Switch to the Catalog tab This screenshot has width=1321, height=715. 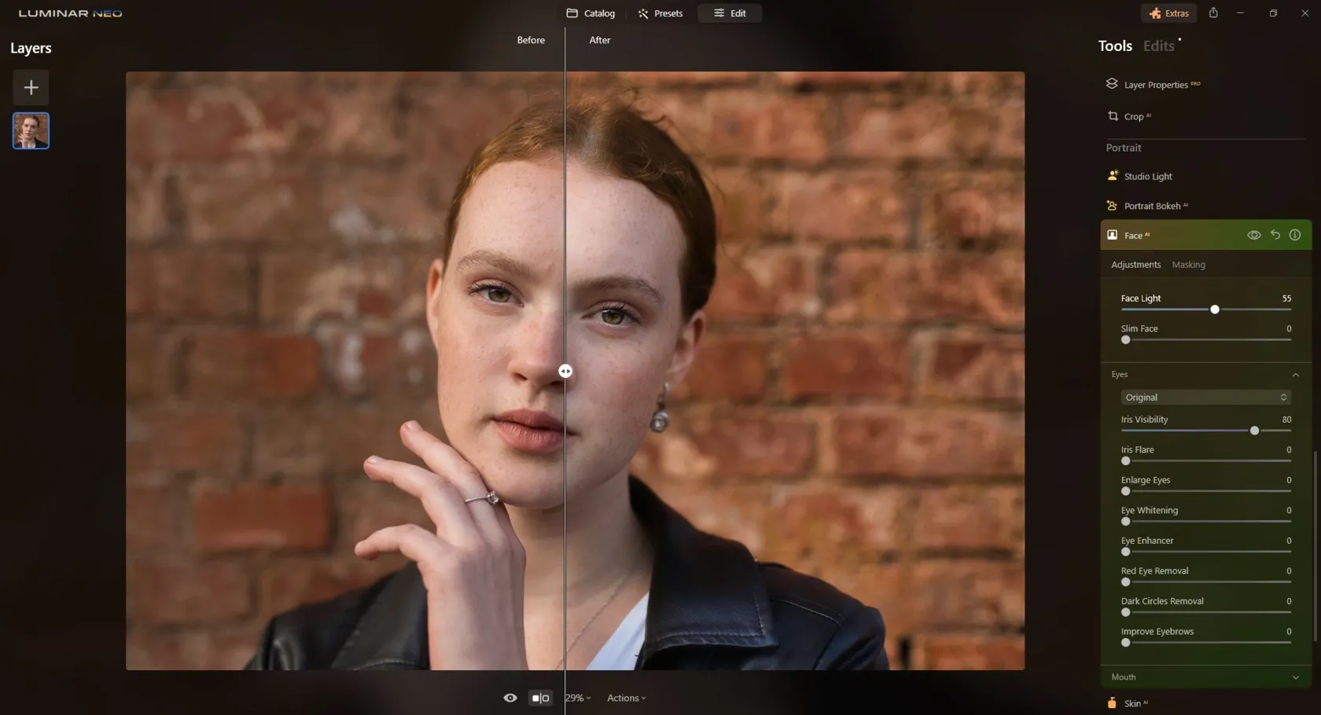[591, 13]
